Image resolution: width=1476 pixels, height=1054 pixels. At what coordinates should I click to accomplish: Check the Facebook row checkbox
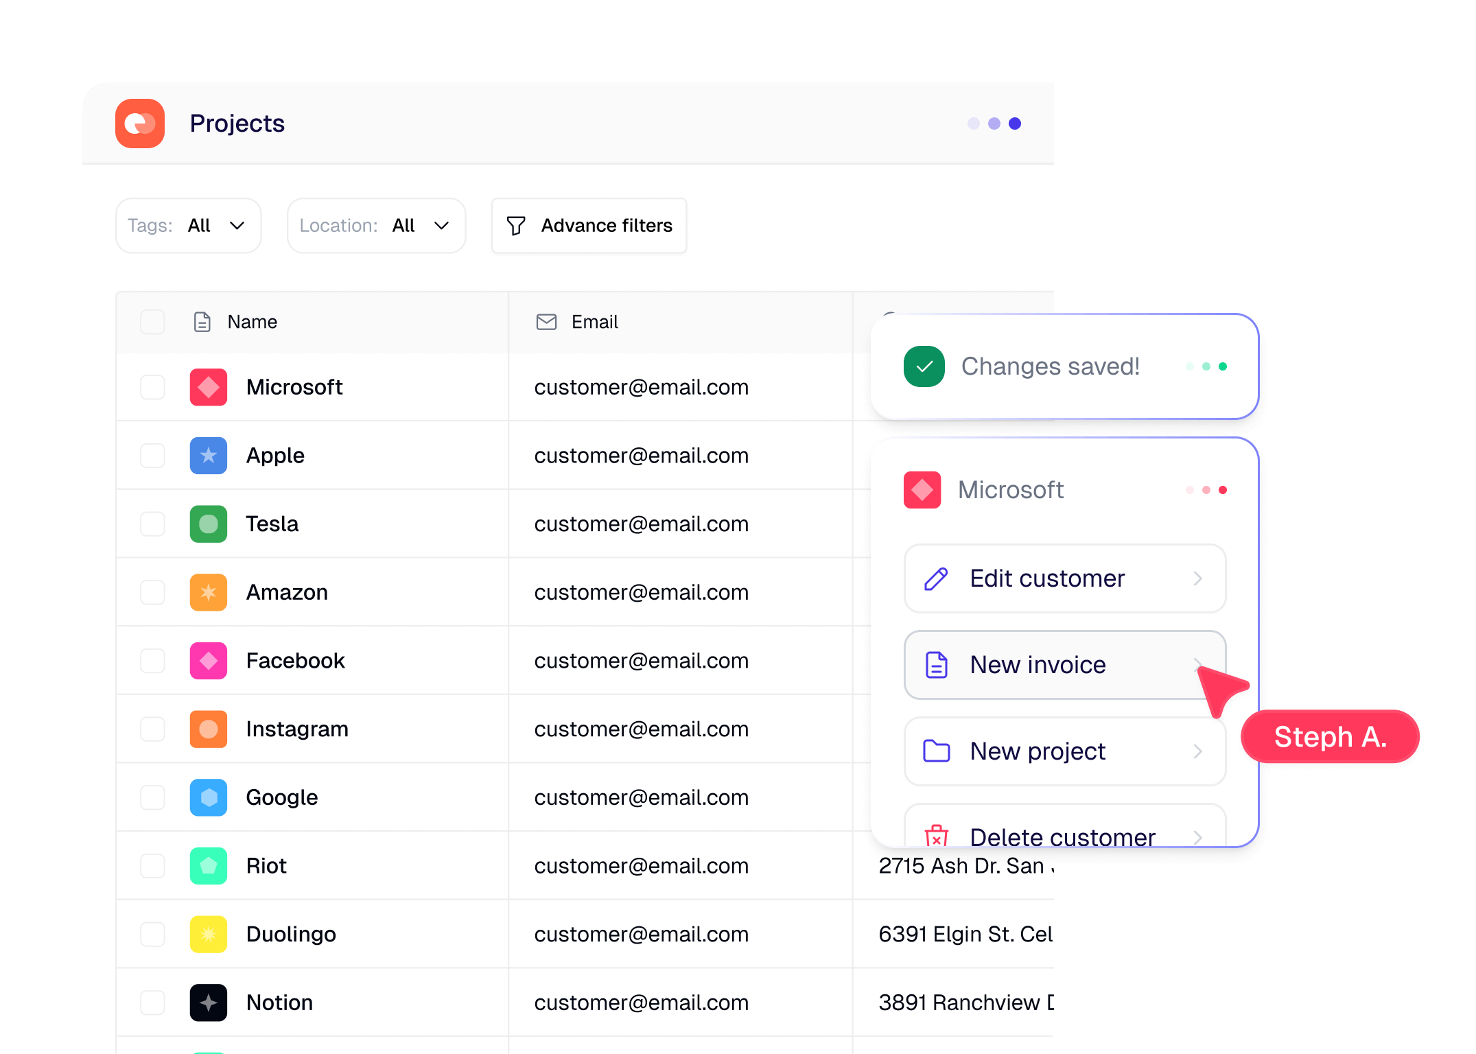tap(152, 661)
